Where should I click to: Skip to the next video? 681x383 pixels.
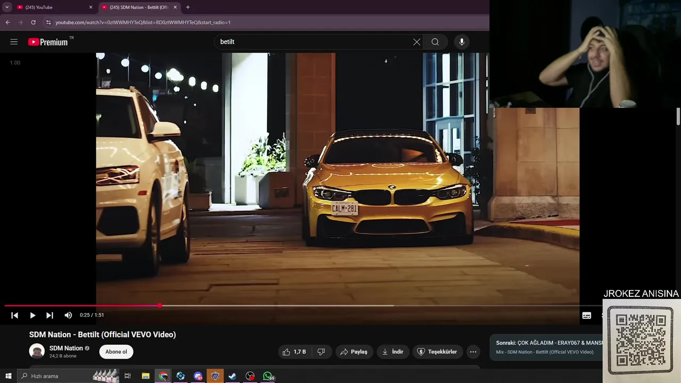coord(49,315)
